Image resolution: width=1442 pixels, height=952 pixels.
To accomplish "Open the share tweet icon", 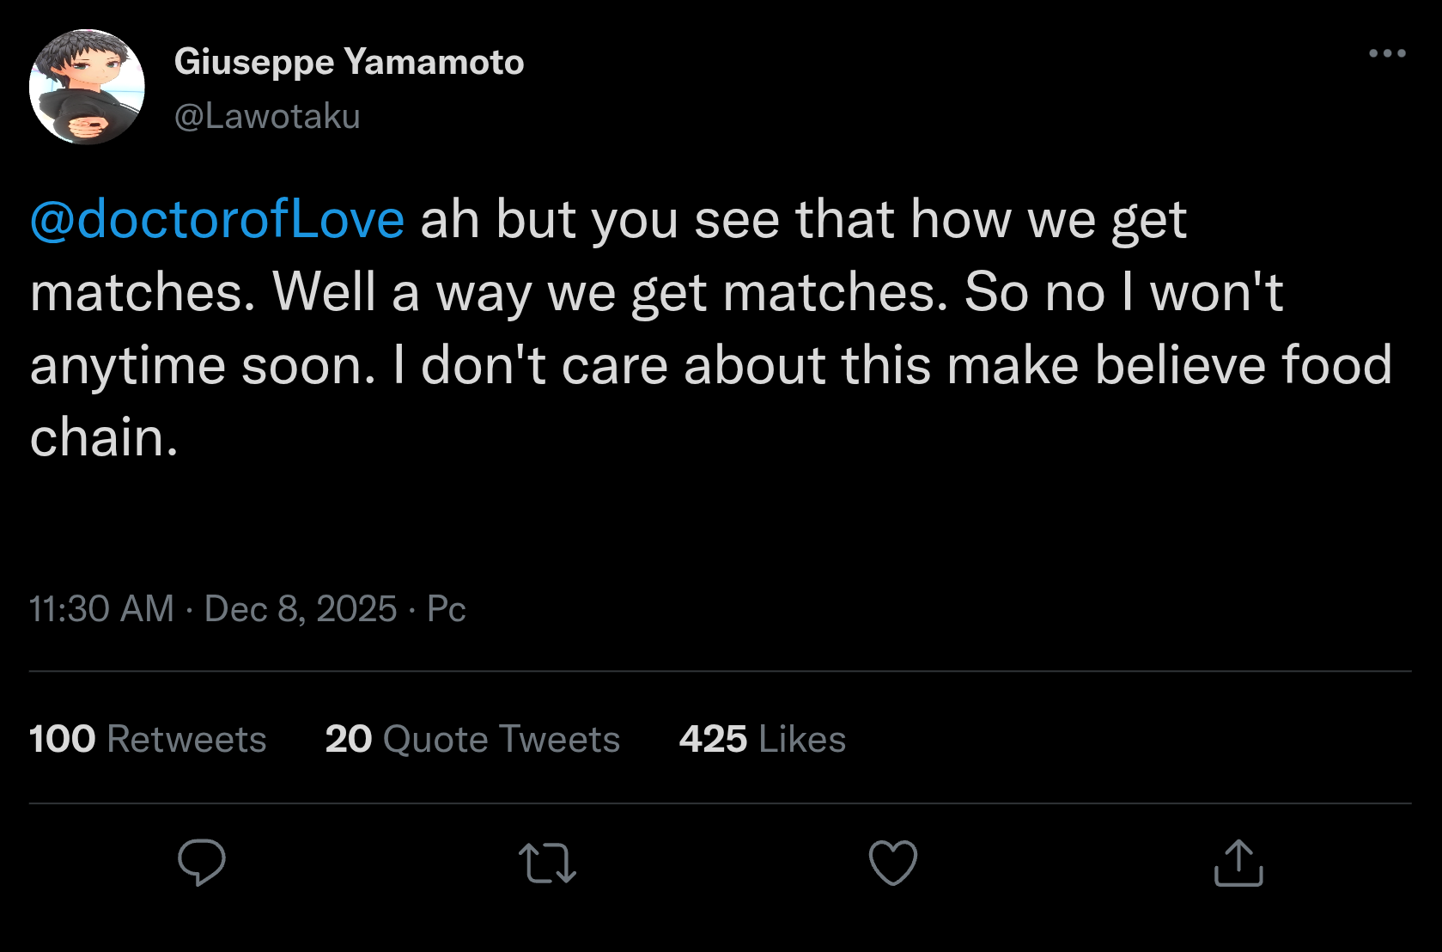I will pos(1238,863).
